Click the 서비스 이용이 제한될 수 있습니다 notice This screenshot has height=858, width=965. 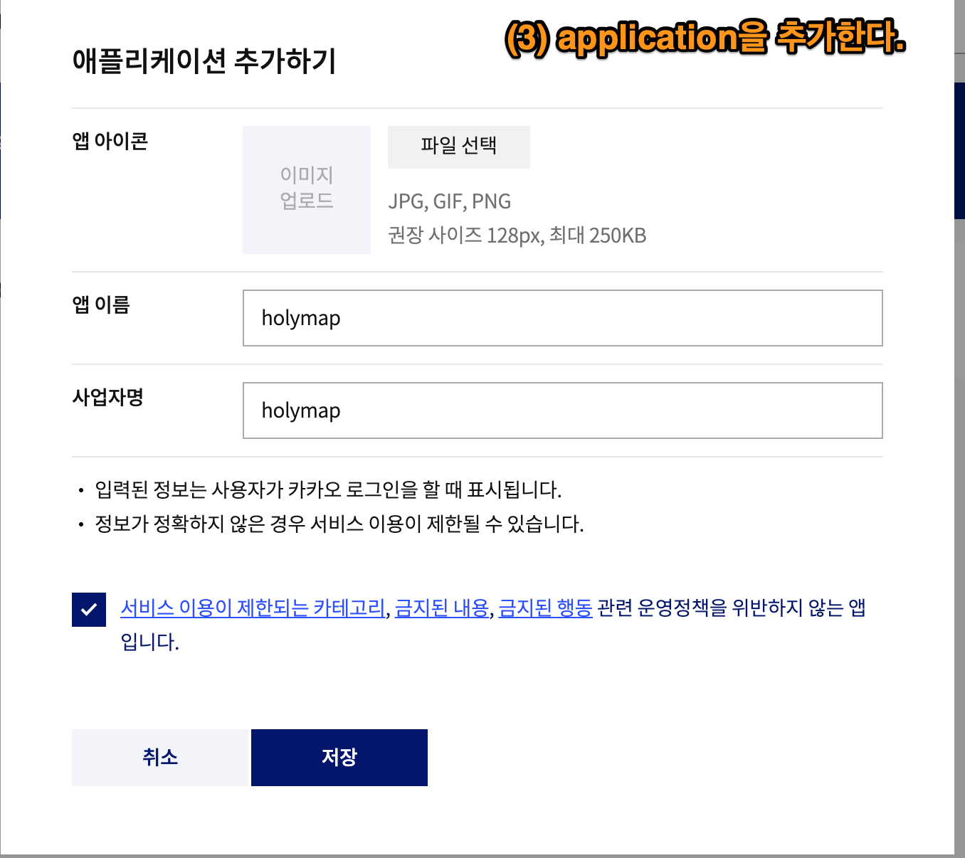click(x=339, y=524)
